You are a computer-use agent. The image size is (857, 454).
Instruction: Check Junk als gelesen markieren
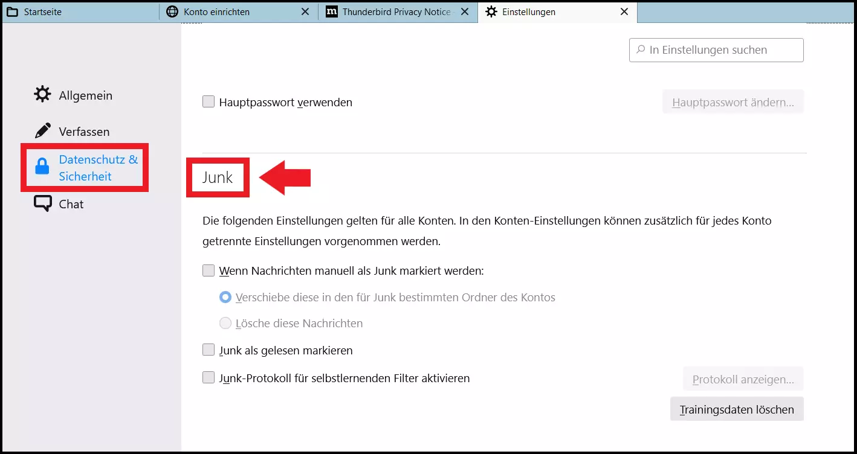pyautogui.click(x=209, y=350)
